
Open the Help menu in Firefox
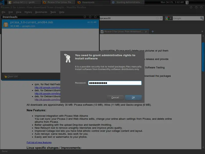(61, 12)
